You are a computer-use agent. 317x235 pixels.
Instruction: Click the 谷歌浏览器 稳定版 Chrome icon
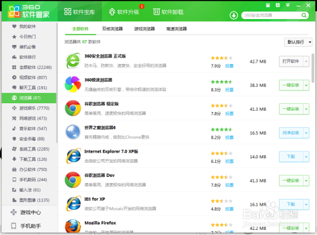73,108
